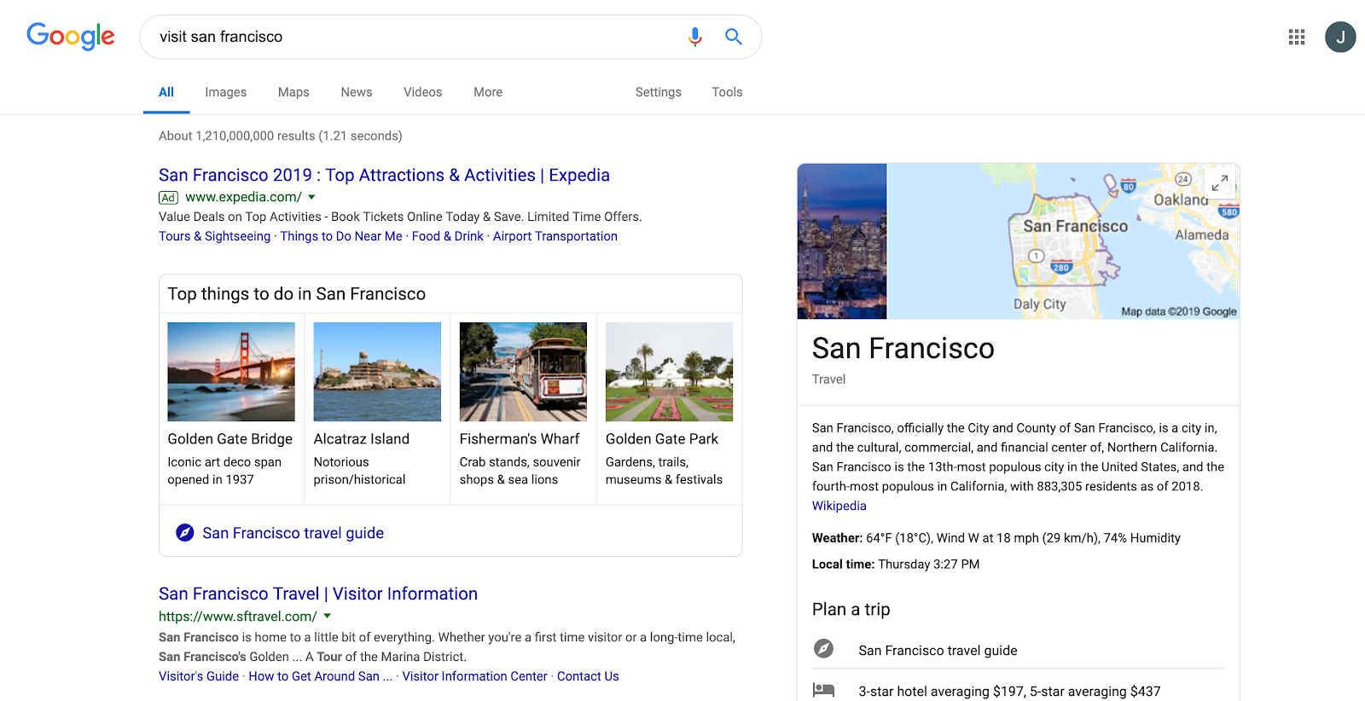Open dropdown arrow next to www.expedia.com
Image resolution: width=1365 pixels, height=701 pixels.
point(311,197)
